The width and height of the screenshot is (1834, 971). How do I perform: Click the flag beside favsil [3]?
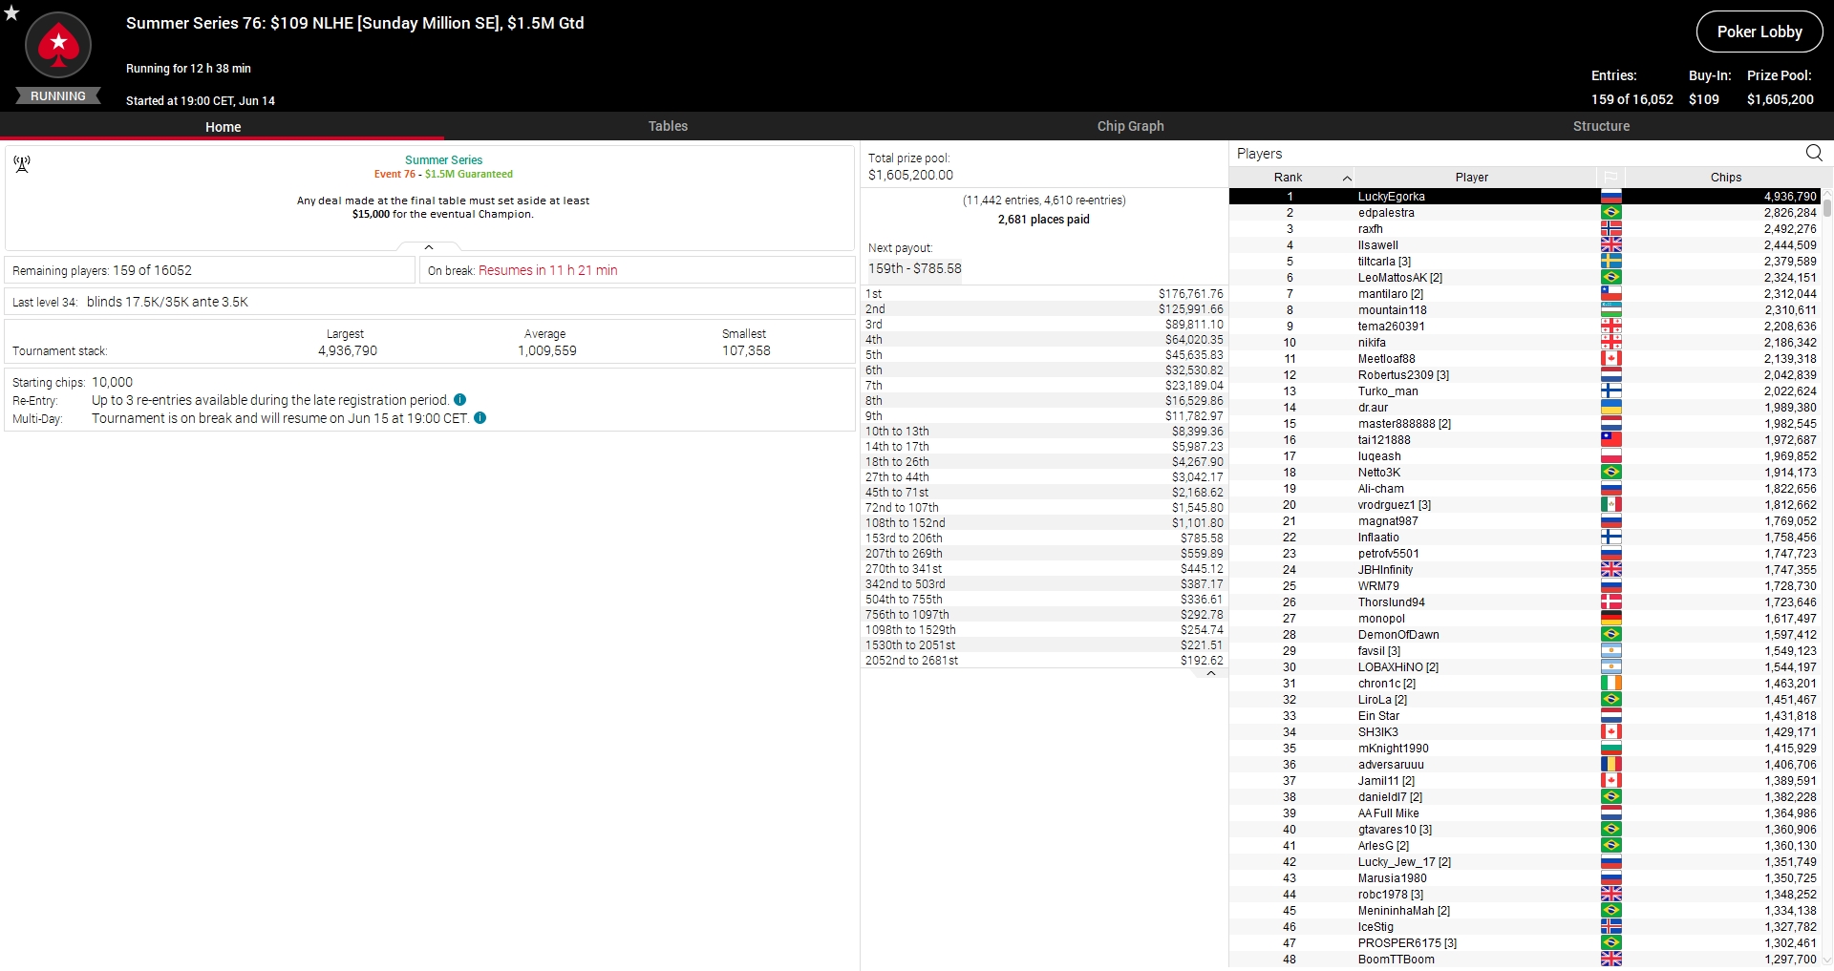pos(1610,651)
